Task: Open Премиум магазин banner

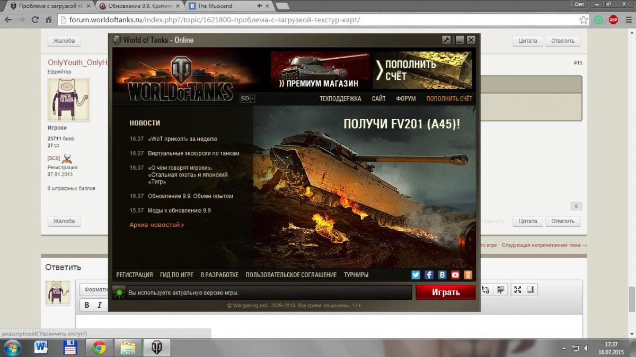Action: click(x=320, y=70)
